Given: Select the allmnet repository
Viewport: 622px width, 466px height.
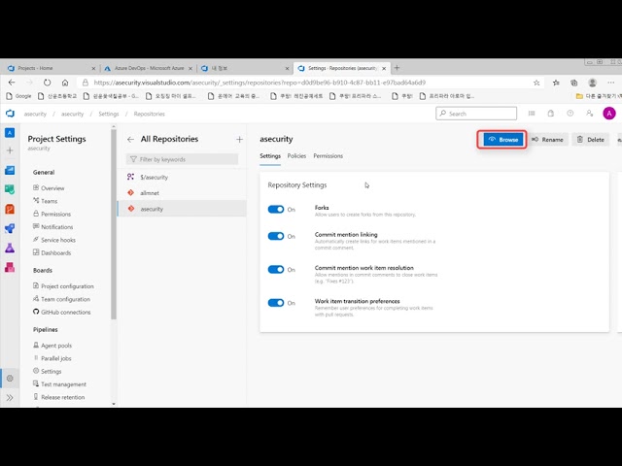Looking at the screenshot, I should pos(182,193).
